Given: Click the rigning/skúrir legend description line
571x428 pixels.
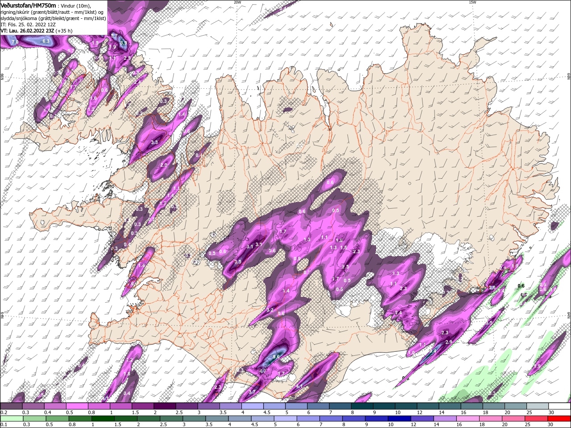Looking at the screenshot, I should click(52, 12).
